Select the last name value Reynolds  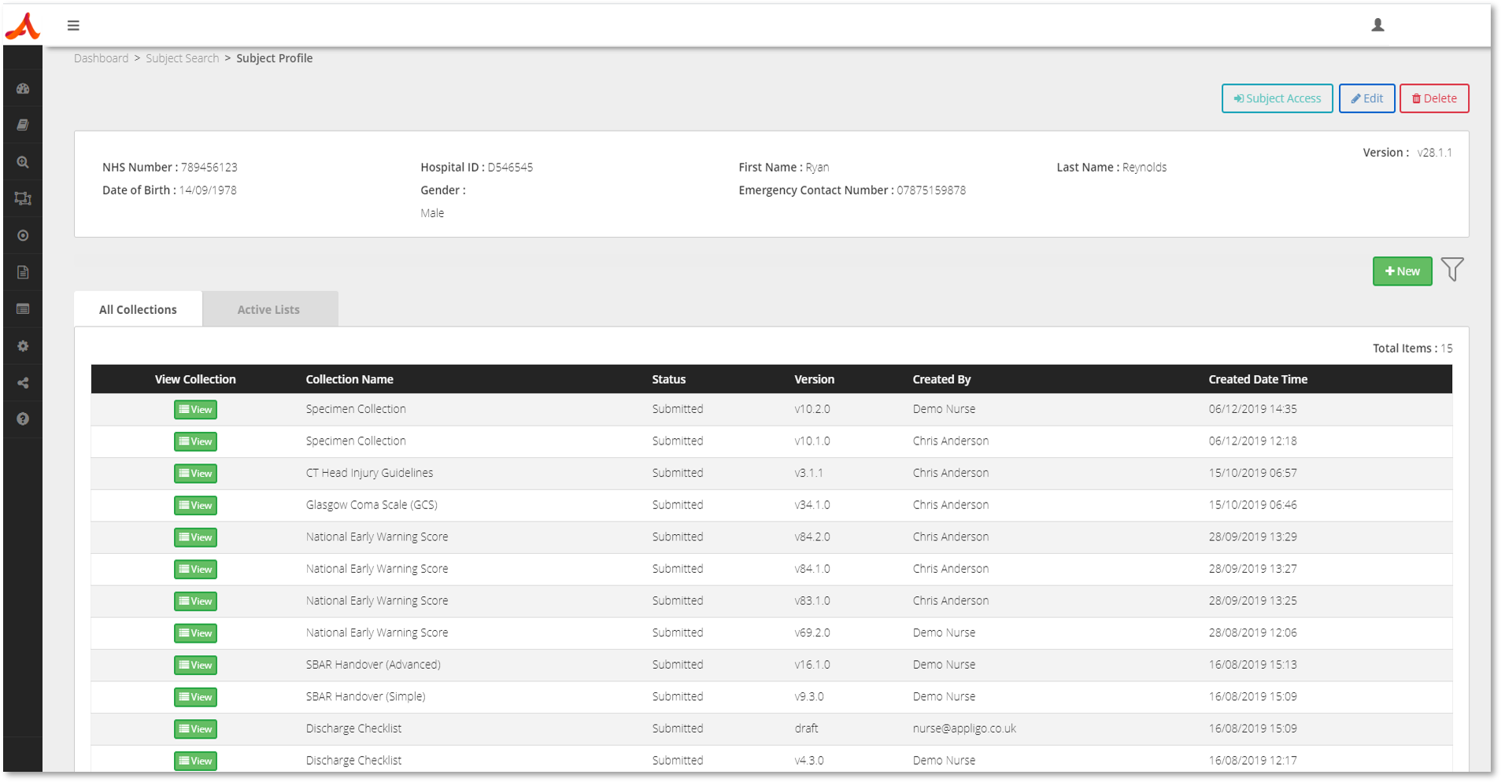[1144, 167]
